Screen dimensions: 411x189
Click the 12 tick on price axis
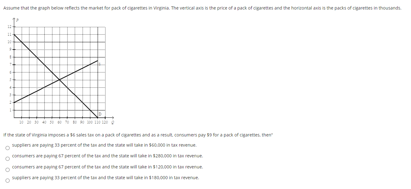tap(9, 27)
